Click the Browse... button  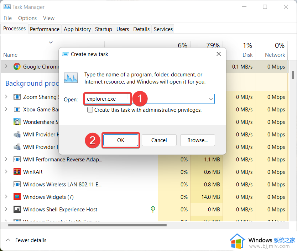coord(198,140)
